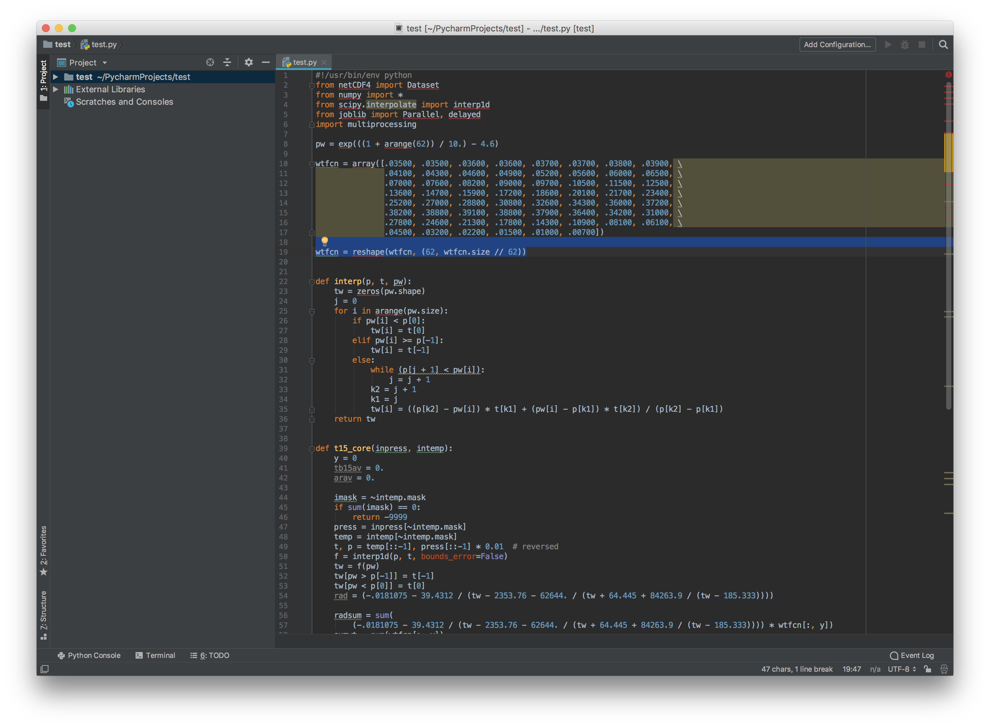Click the '# reversed' comment on line 49

535,546
